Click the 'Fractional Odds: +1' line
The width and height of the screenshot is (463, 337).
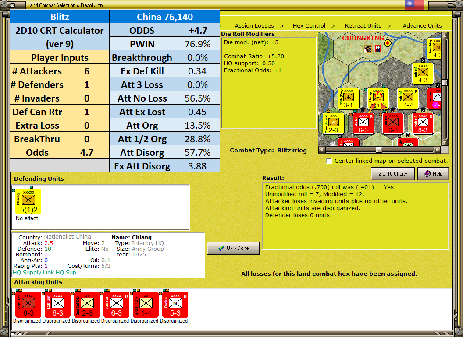[x=253, y=70]
